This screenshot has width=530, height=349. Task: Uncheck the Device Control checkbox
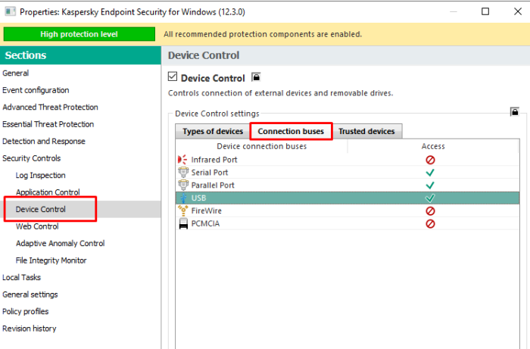click(x=173, y=76)
